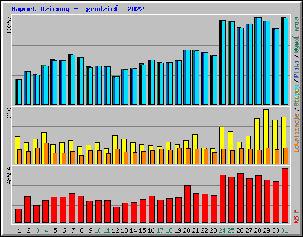Select the day 24 label on the axis
Image resolution: width=303 pixels, height=237 pixels.
[x=222, y=230]
